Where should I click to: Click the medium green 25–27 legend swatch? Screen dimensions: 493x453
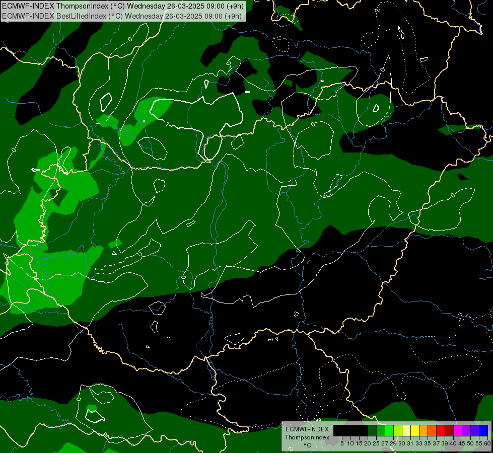click(x=381, y=430)
